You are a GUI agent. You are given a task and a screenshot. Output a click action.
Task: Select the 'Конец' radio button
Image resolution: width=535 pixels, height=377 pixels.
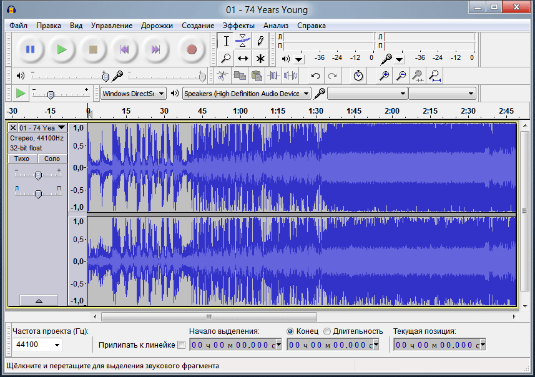290,331
